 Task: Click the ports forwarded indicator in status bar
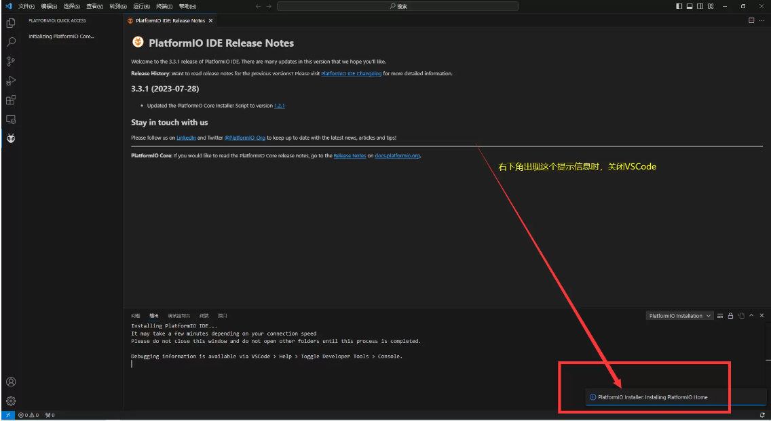pos(50,415)
